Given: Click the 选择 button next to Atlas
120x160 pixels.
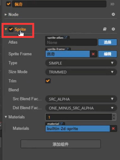Looking at the screenshot, I should click(x=107, y=42).
